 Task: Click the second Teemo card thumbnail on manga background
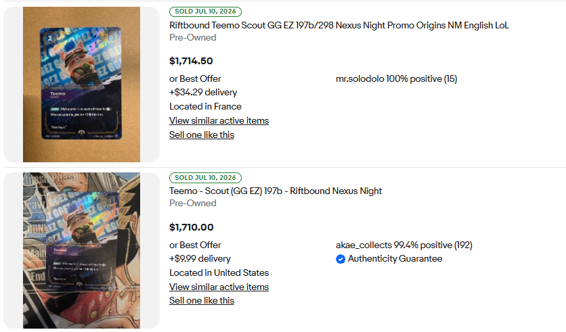pos(81,250)
